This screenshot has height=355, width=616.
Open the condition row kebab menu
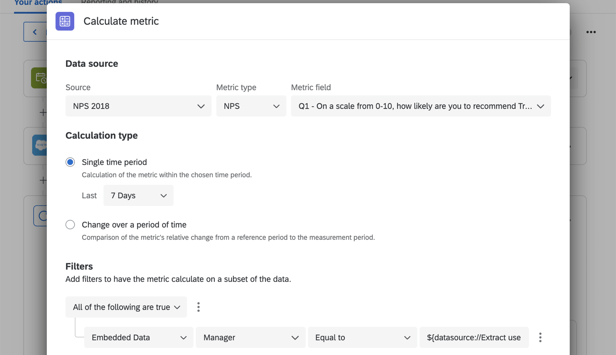click(540, 337)
